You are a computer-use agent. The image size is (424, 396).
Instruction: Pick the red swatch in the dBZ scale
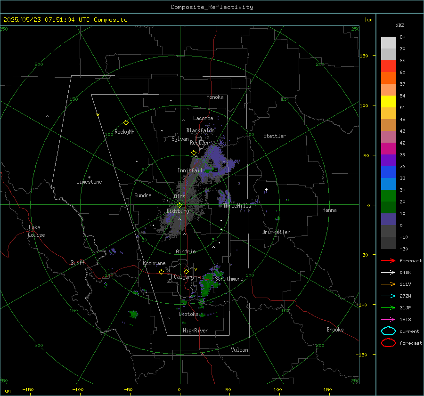coord(388,66)
